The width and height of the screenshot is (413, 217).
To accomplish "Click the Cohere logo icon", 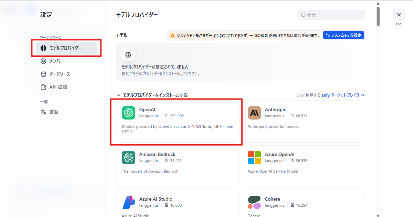I will click(x=254, y=202).
